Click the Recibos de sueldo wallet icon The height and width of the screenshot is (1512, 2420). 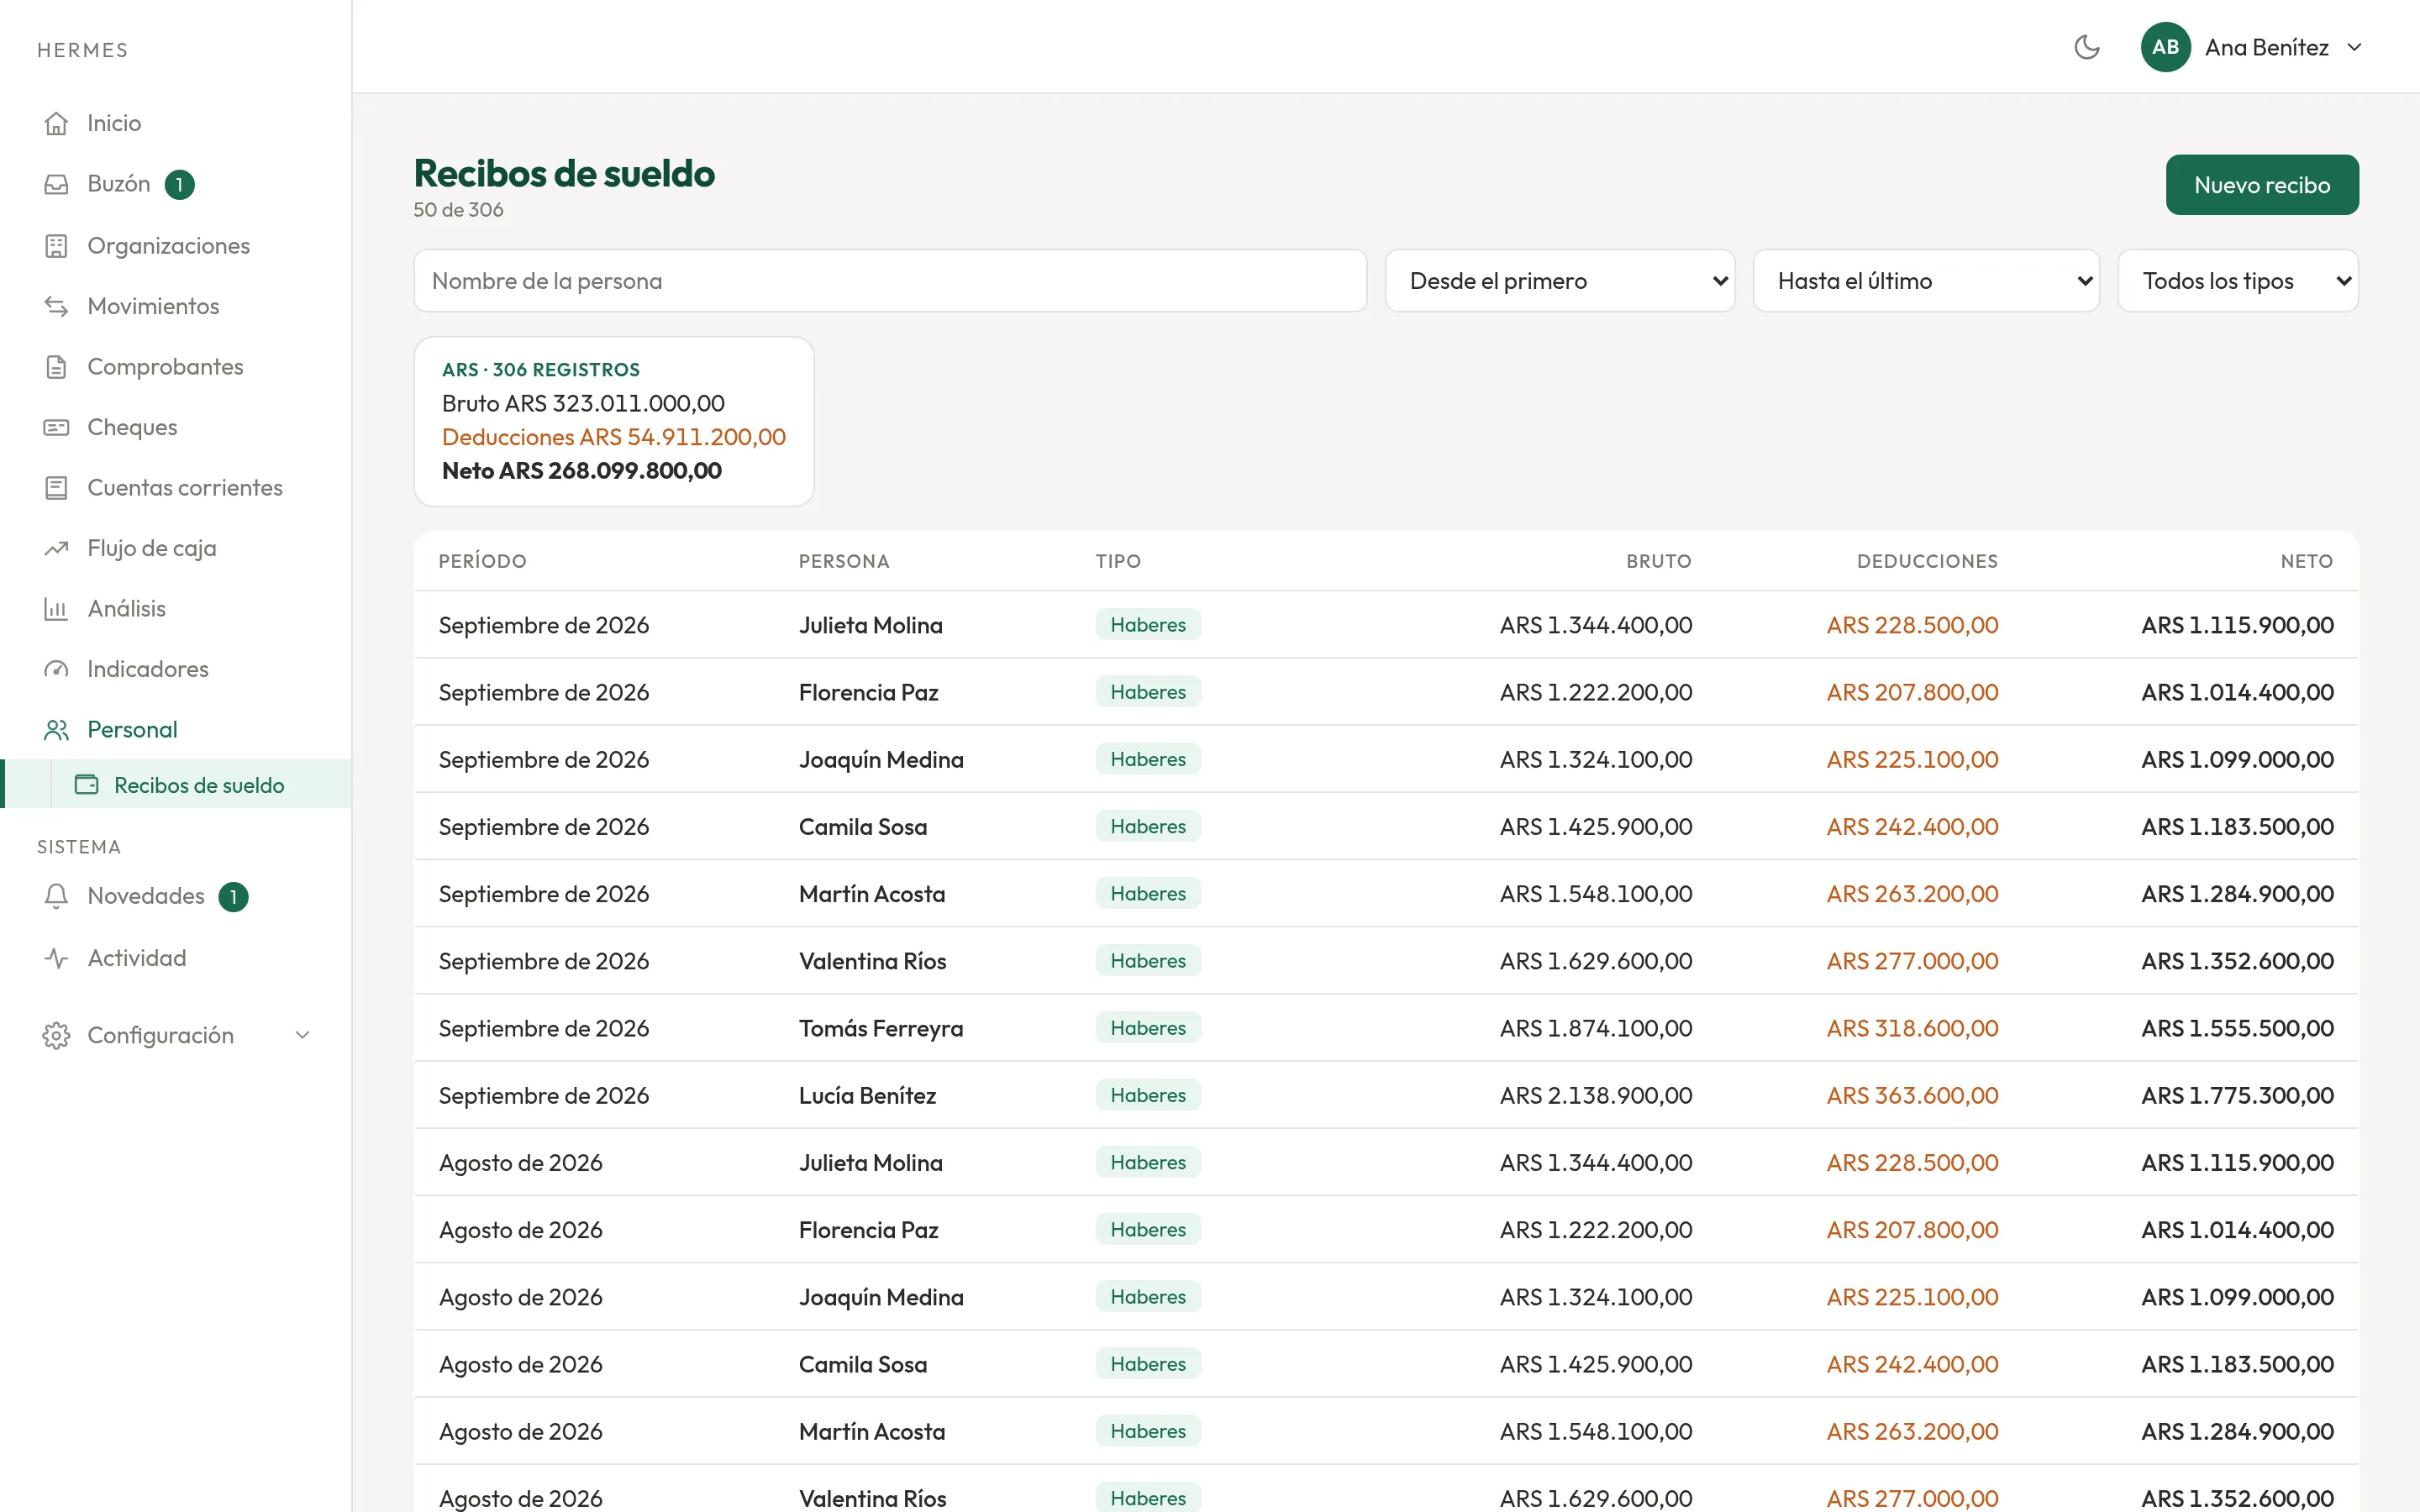pyautogui.click(x=87, y=785)
